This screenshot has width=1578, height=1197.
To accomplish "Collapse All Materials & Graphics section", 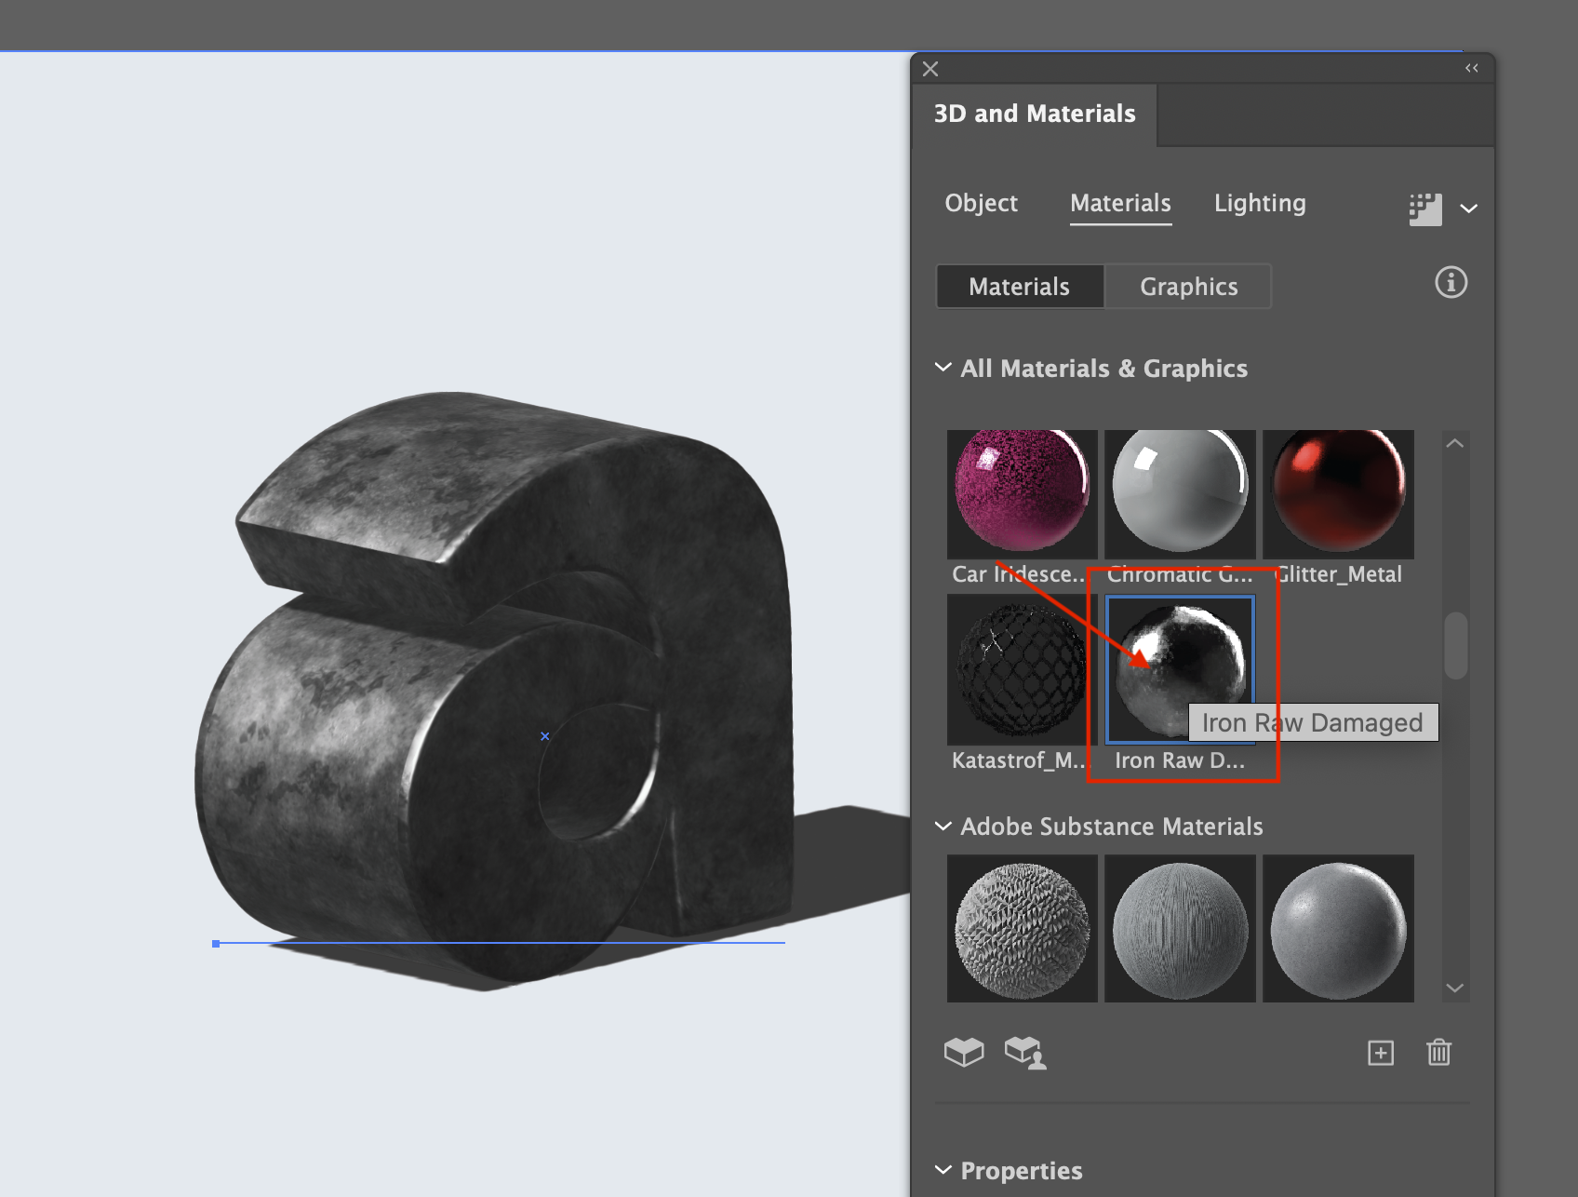I will point(943,368).
